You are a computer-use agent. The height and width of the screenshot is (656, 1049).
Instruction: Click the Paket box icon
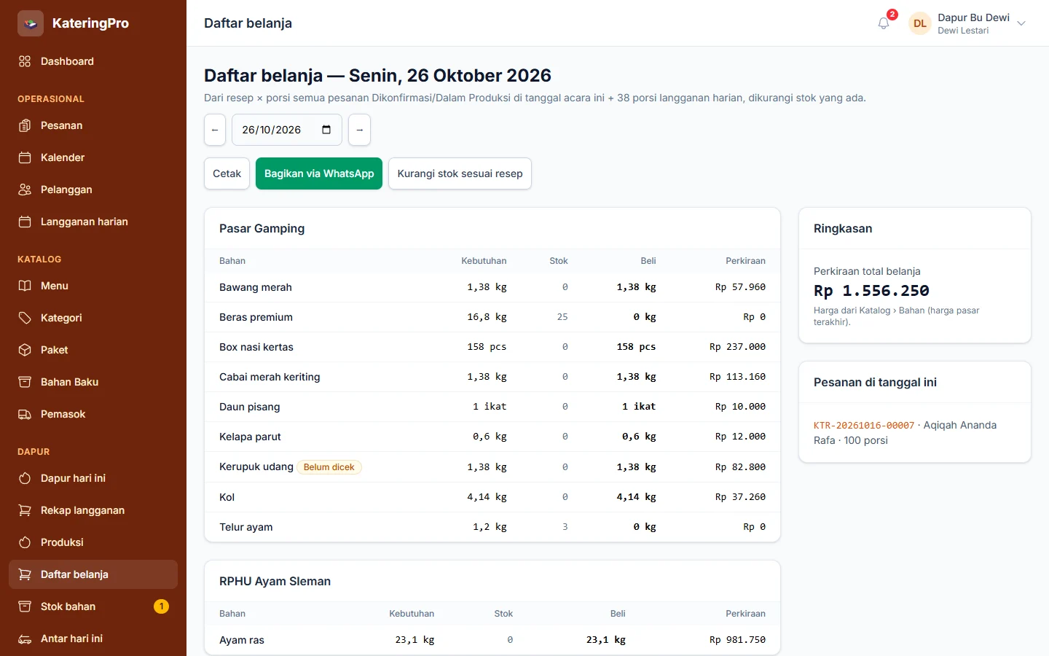[25, 350]
